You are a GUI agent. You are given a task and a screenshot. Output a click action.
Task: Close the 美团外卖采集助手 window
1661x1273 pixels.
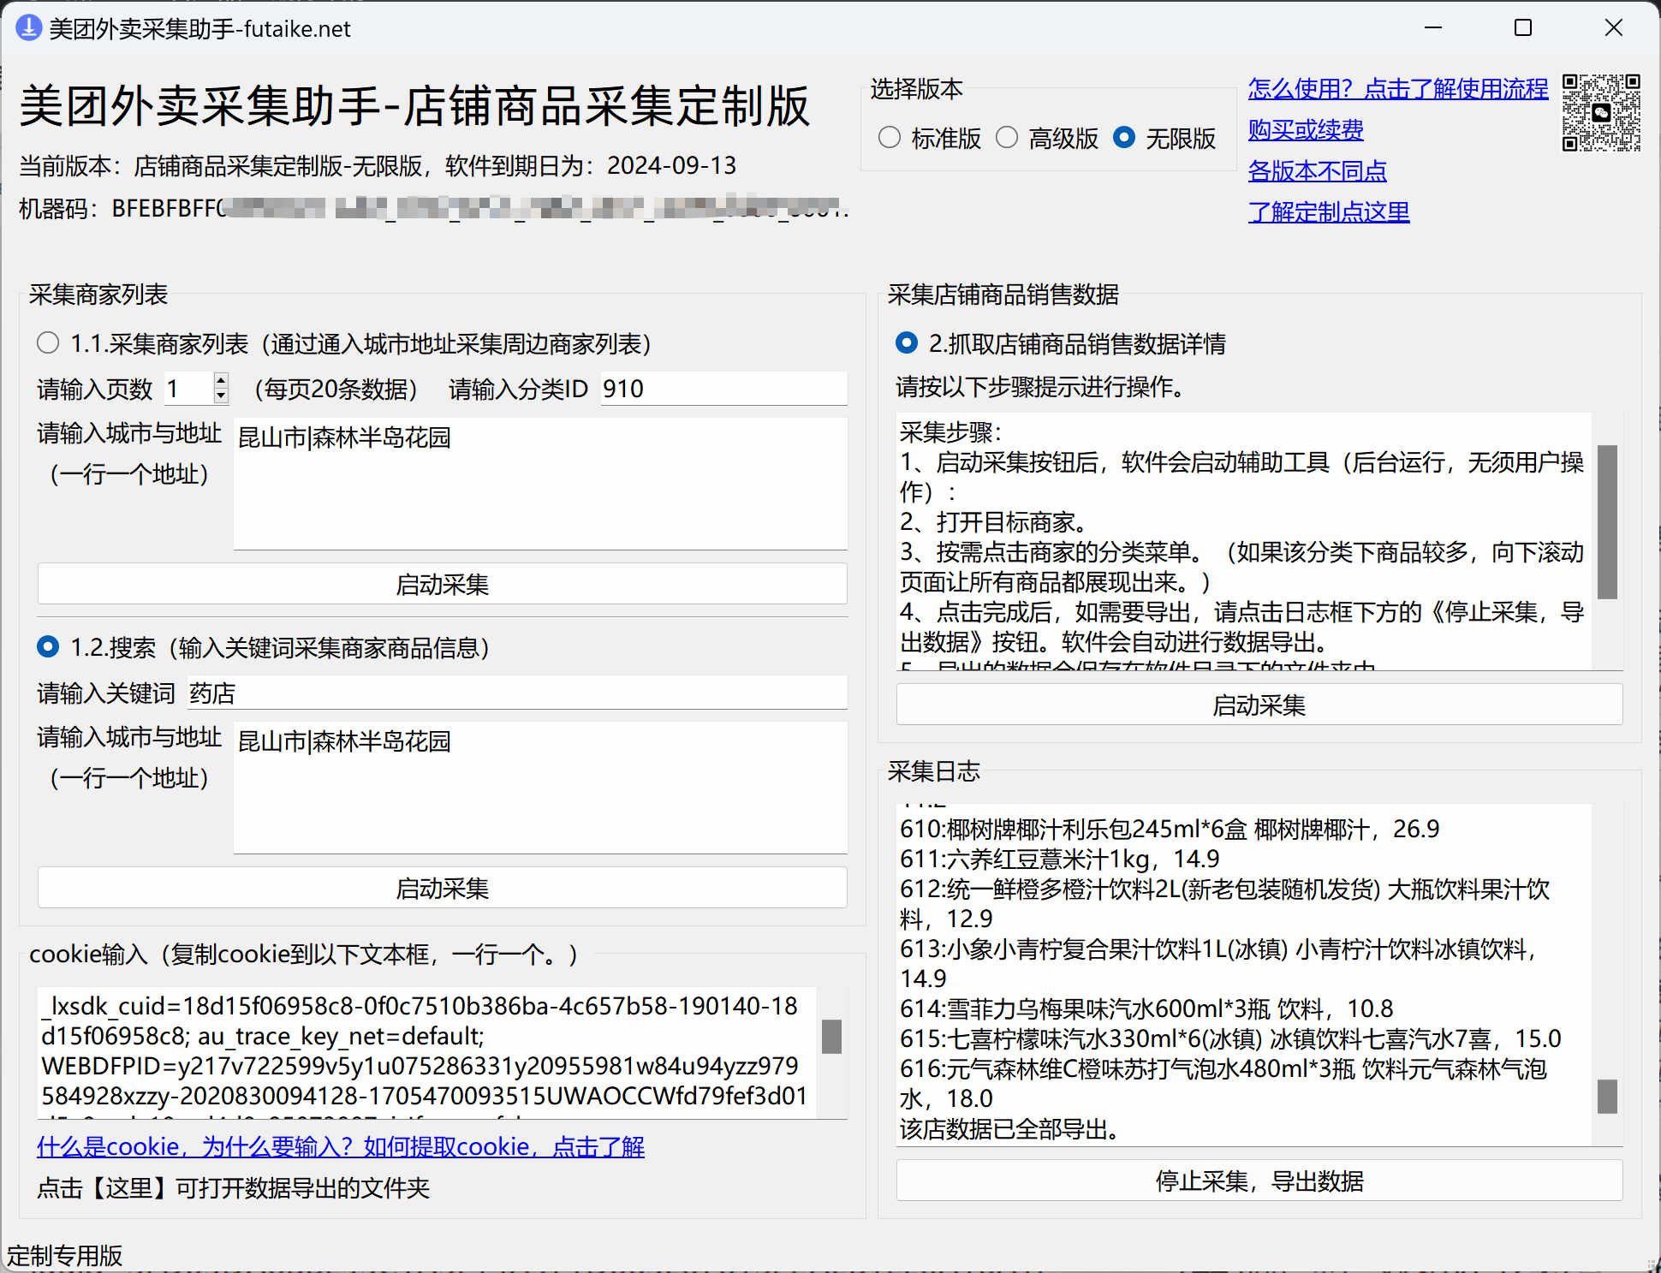(1614, 28)
